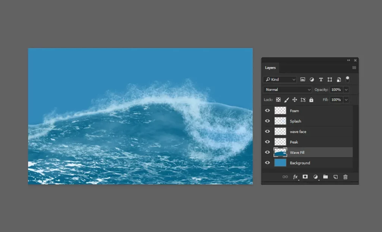The image size is (382, 232).
Task: Hide the Background layer
Action: click(267, 163)
